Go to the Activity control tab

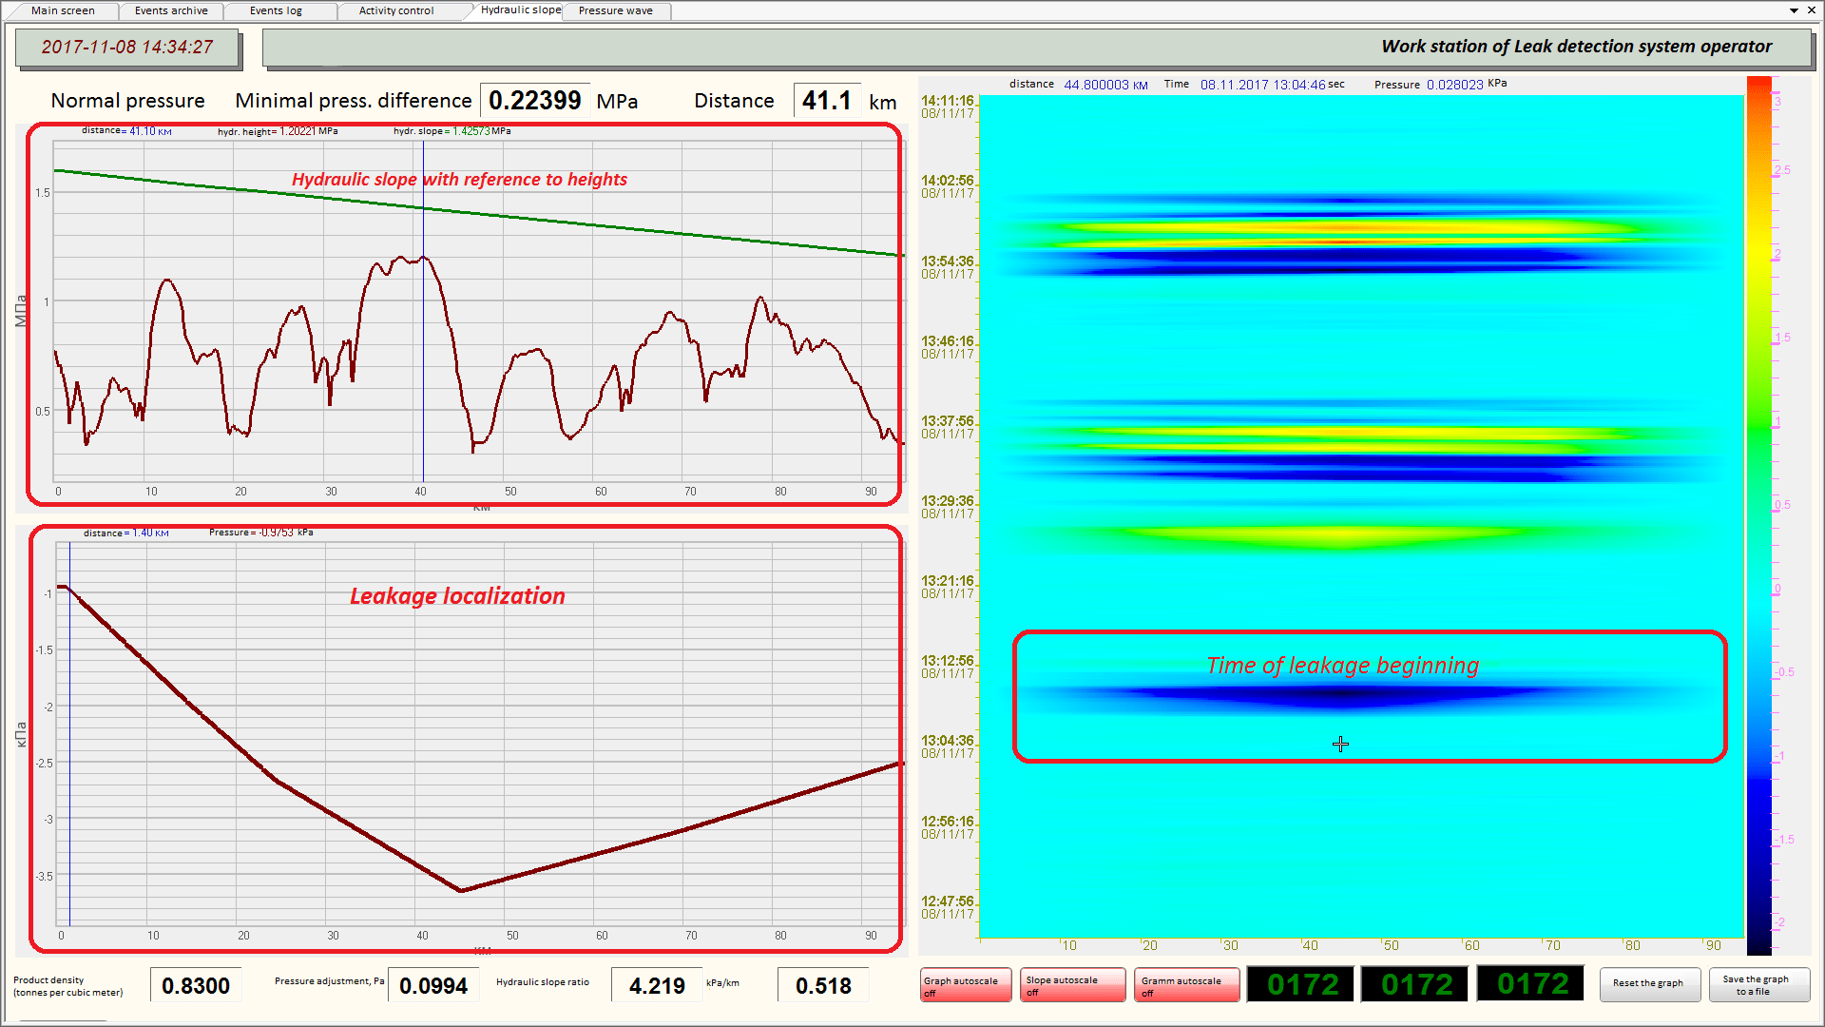(395, 10)
